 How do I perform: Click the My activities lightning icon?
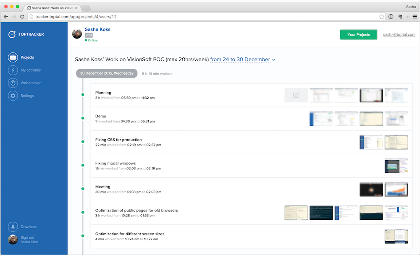(x=13, y=70)
